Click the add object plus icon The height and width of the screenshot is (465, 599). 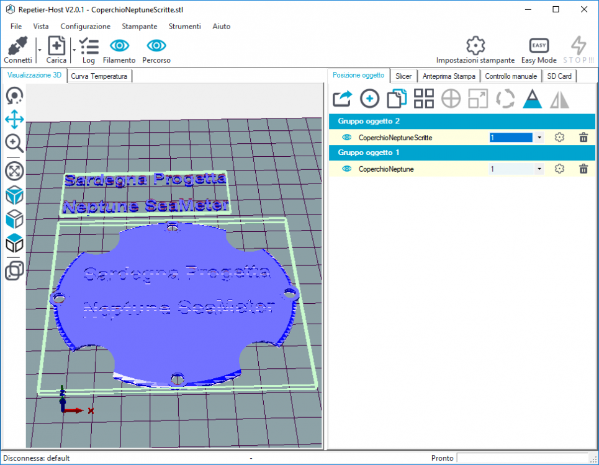pos(369,99)
